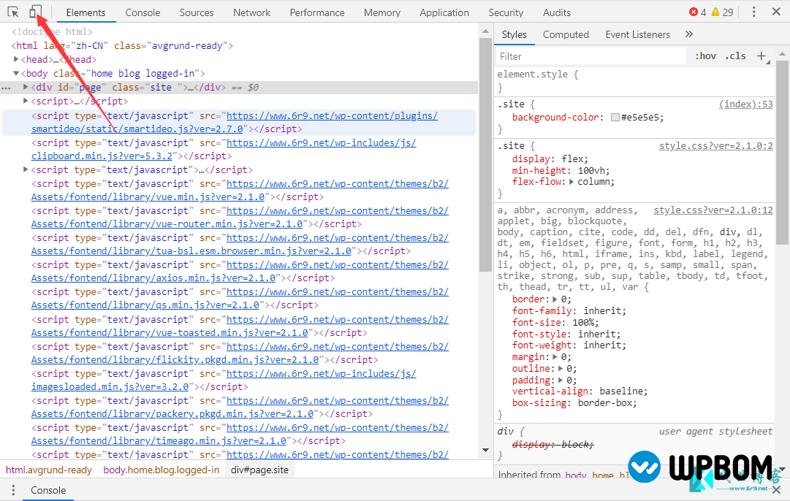Screen dimensions: 790x501
Task: Open the packery.pkgd.min.js script link
Action: coord(240,408)
